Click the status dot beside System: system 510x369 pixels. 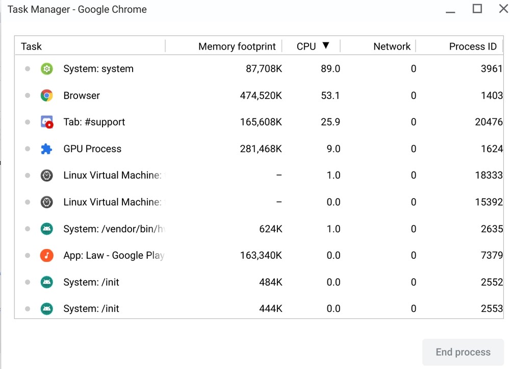pyautogui.click(x=28, y=69)
